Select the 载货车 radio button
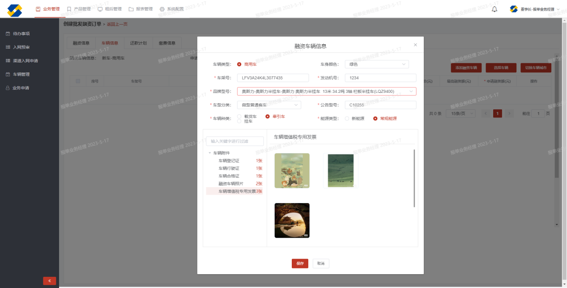 (x=239, y=117)
